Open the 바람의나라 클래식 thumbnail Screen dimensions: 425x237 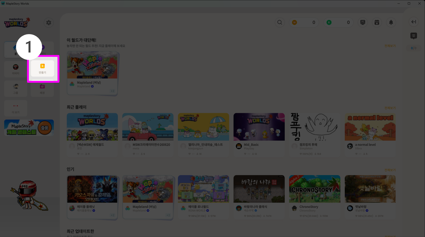pyautogui.click(x=259, y=189)
